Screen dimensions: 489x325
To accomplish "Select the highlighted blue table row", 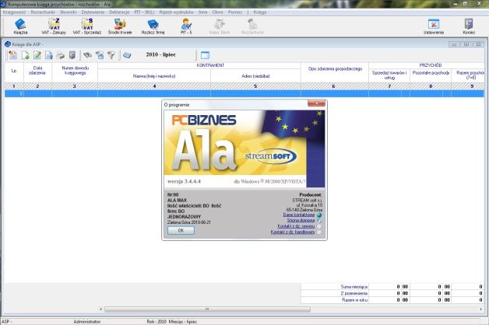I will tap(244, 93).
